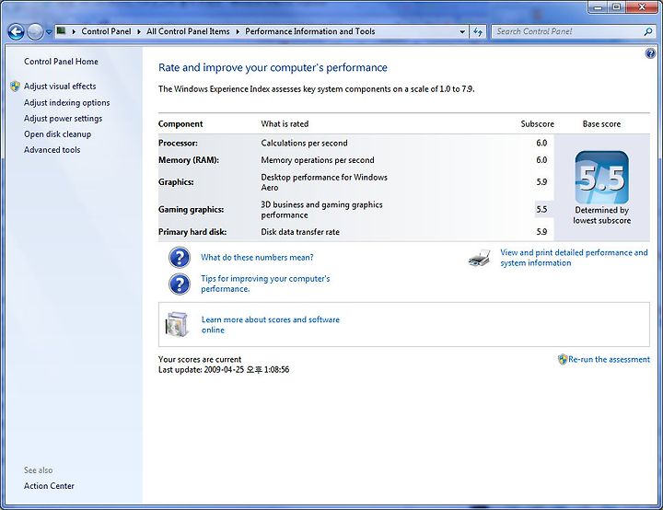The image size is (663, 510).
Task: Open disk cleanup link
Action: 57,134
